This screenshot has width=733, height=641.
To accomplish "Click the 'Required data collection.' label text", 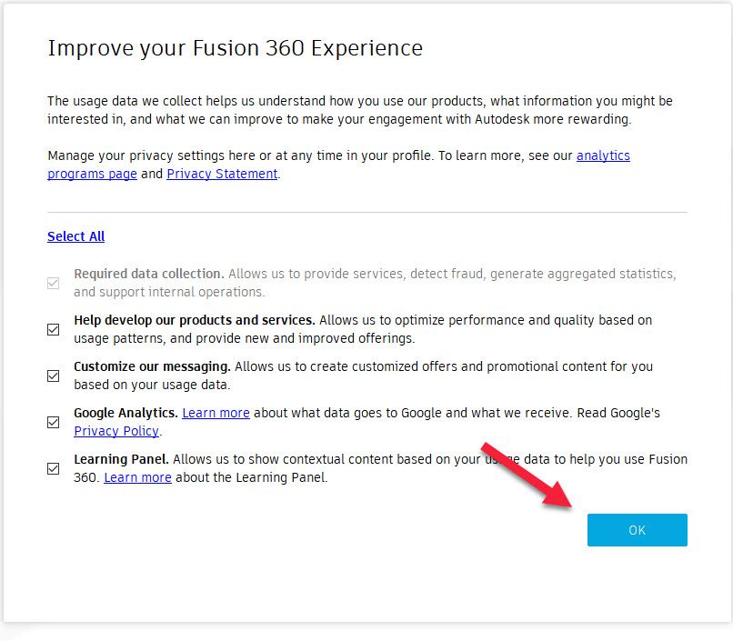I will point(149,274).
